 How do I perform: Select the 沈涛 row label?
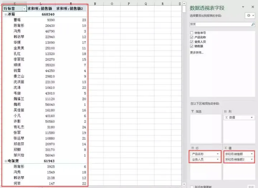click(17, 88)
